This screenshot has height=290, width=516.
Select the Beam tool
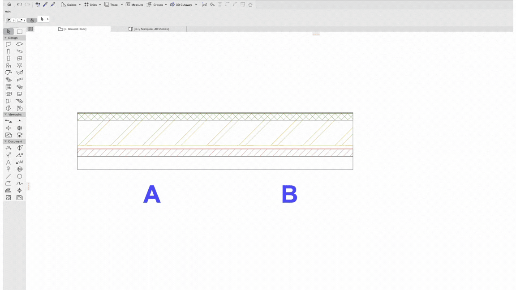click(20, 51)
